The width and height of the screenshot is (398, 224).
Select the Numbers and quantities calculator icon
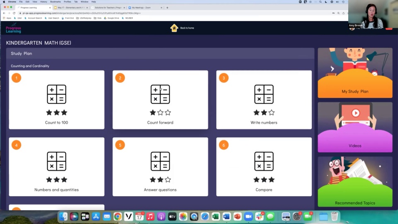56,161
